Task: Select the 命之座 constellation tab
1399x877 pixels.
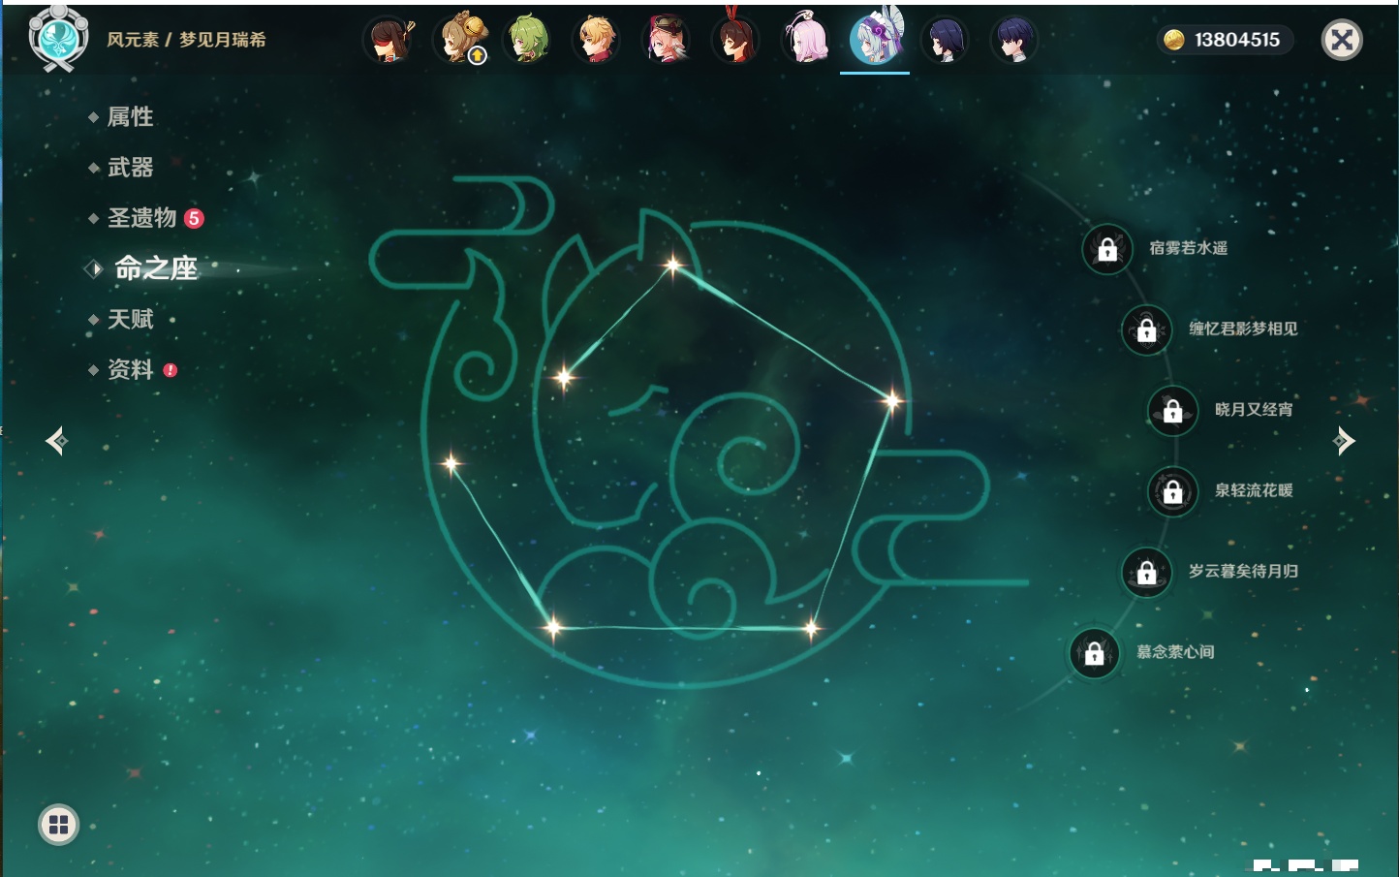Action: [x=155, y=268]
